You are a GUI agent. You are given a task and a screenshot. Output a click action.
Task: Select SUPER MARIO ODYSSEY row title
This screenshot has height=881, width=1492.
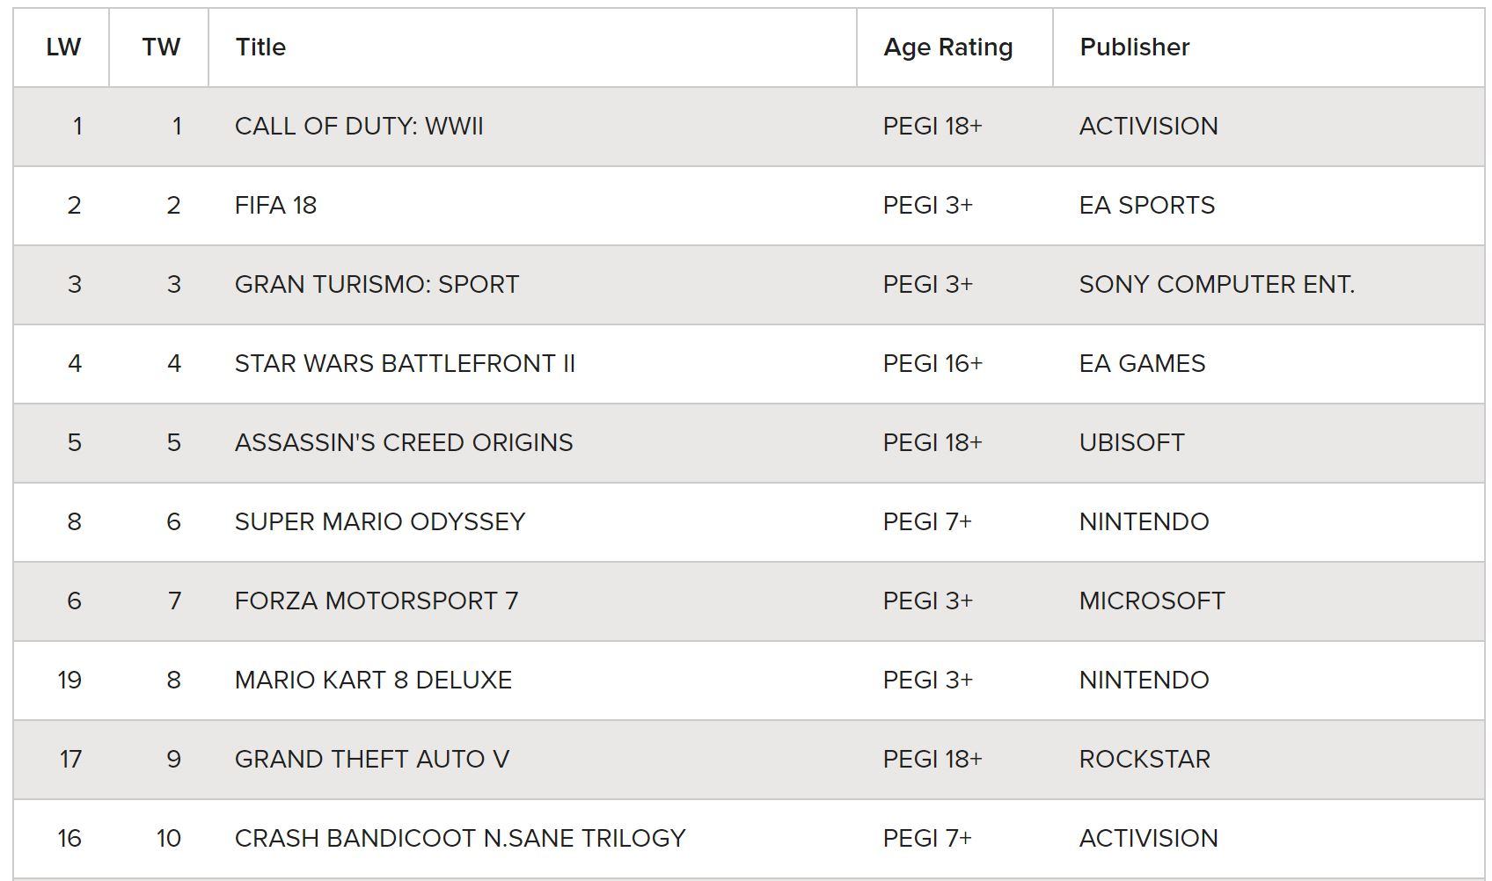point(380,522)
